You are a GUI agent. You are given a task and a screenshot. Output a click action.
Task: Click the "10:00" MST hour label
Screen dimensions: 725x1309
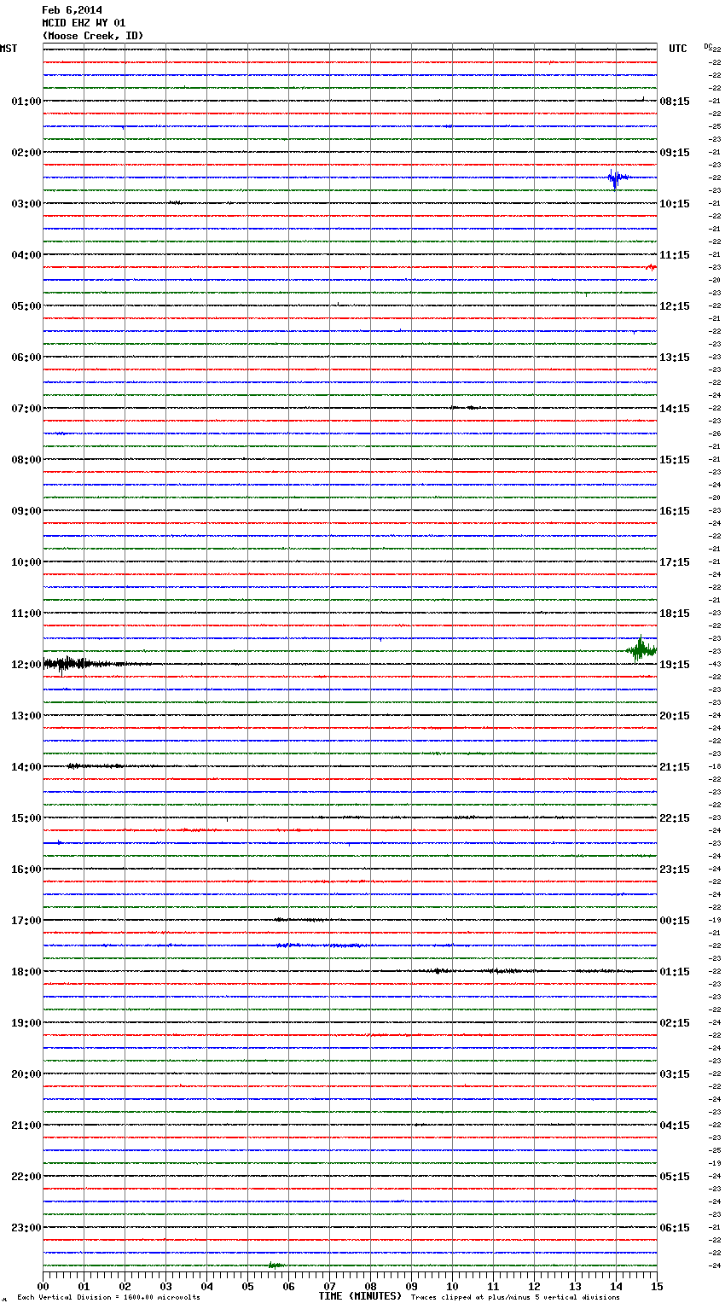(x=26, y=562)
